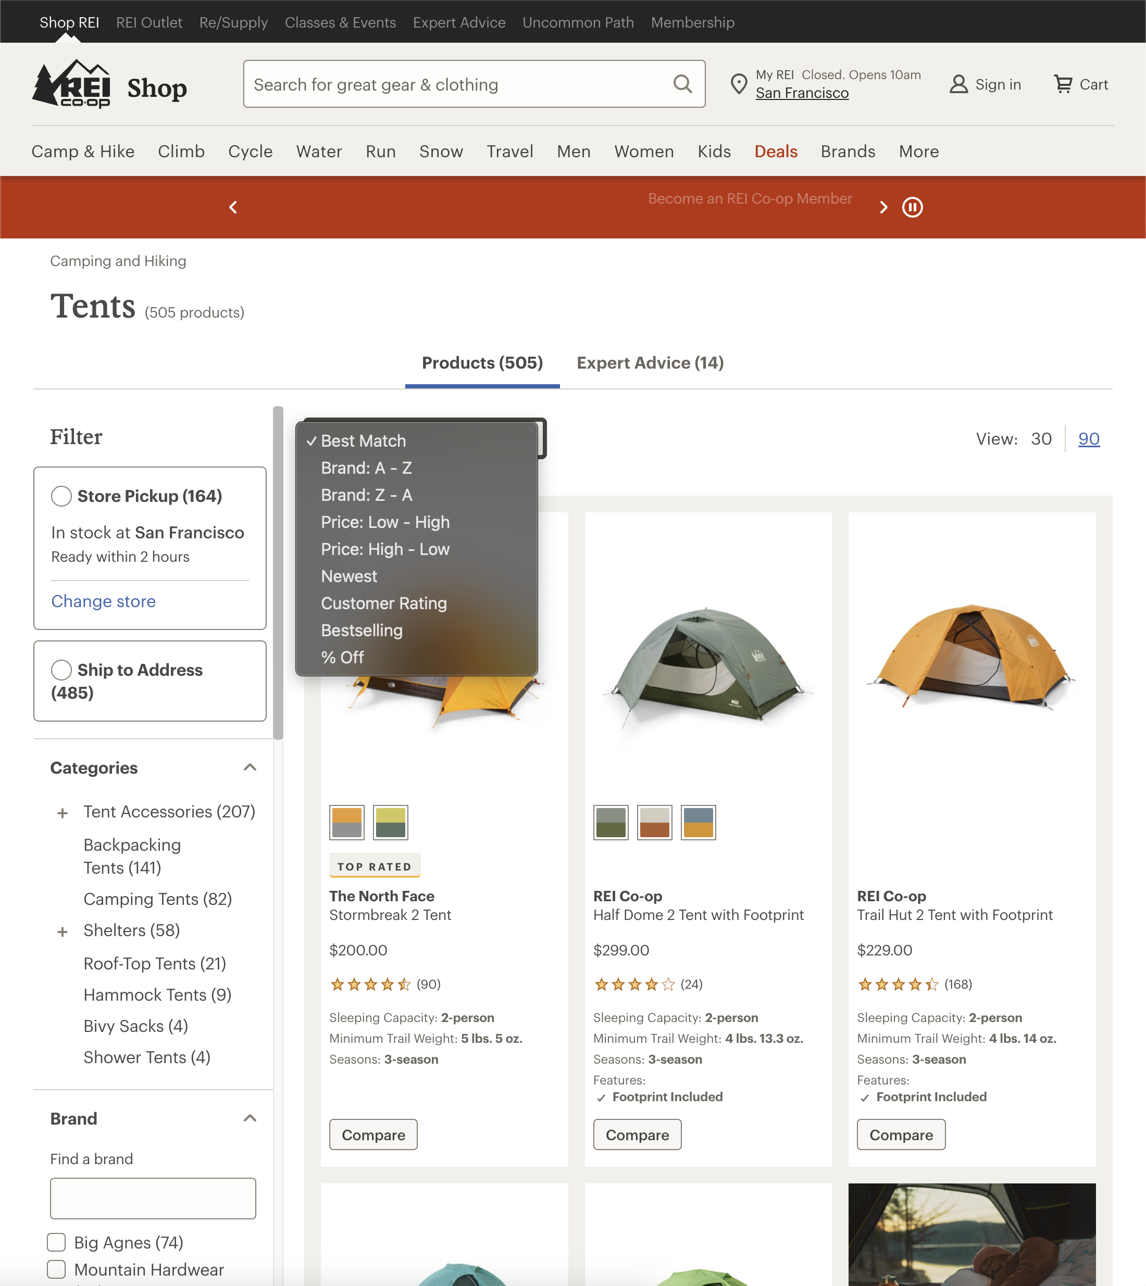Pause the promotional banner carousel
Screen dimensions: 1146x1286
(x=913, y=207)
